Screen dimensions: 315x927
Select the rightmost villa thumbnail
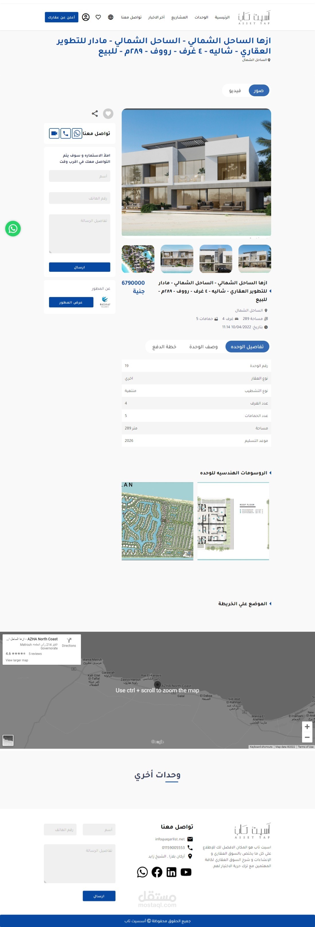click(254, 259)
